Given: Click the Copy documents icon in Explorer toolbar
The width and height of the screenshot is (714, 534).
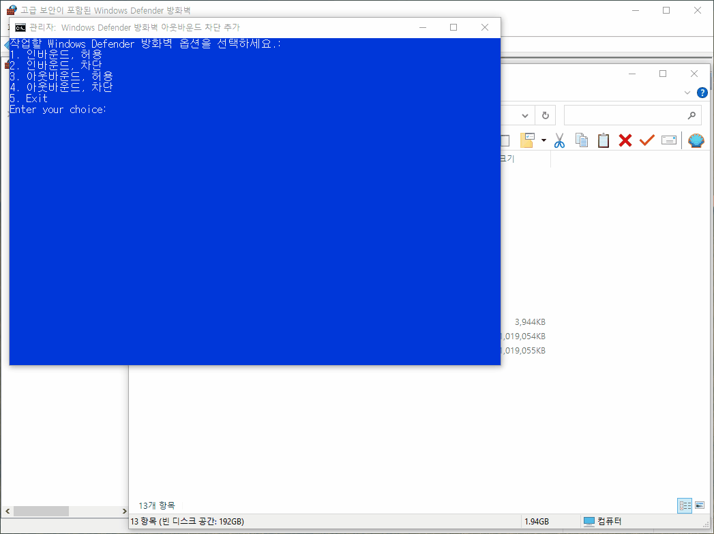Looking at the screenshot, I should [582, 140].
